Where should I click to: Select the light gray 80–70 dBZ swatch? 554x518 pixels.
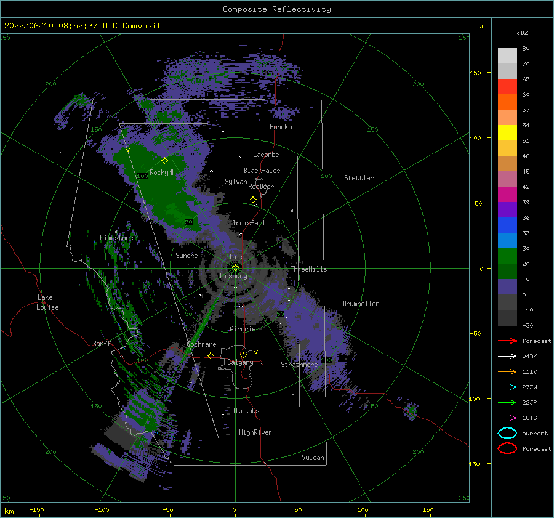[x=507, y=55]
